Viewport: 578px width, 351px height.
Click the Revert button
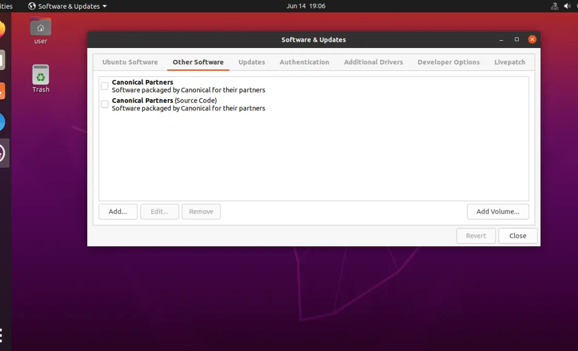pyautogui.click(x=476, y=236)
